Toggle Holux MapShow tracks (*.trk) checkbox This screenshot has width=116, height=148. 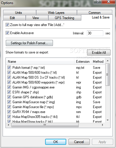pyautogui.click(x=9, y=121)
